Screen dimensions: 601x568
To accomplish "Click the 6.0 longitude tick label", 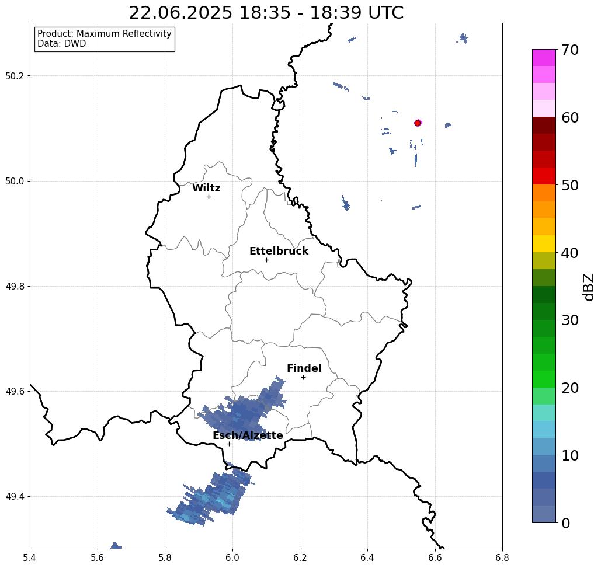I will pyautogui.click(x=232, y=558).
